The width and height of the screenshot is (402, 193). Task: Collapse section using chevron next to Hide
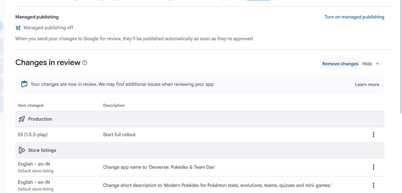click(378, 64)
